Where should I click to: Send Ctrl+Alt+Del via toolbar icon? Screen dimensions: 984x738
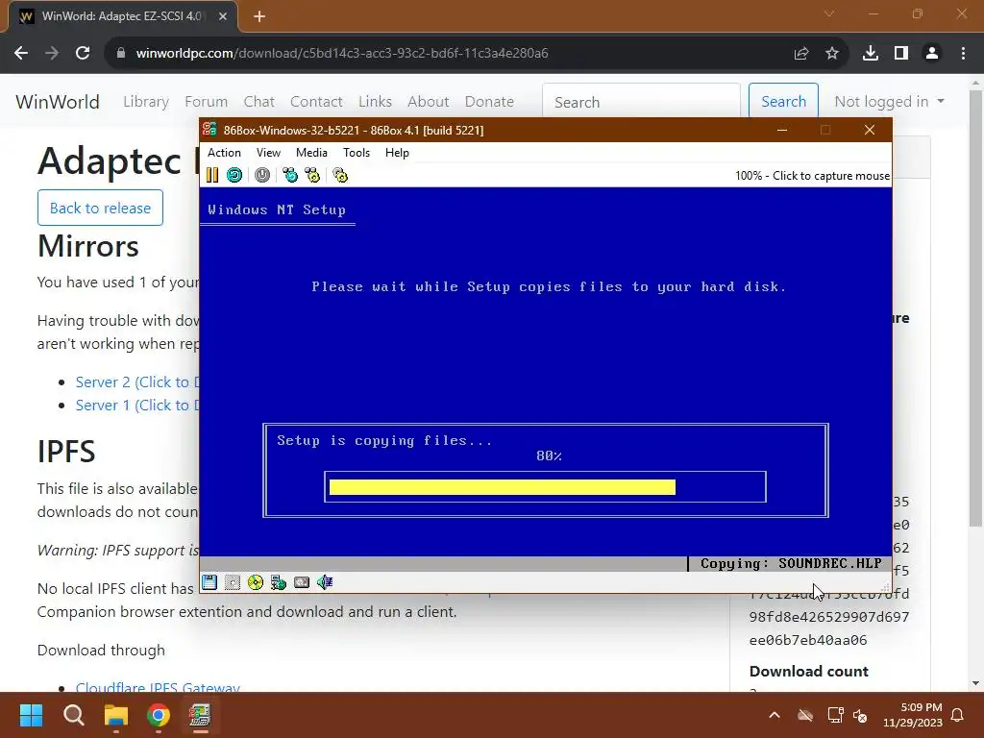pyautogui.click(x=290, y=175)
